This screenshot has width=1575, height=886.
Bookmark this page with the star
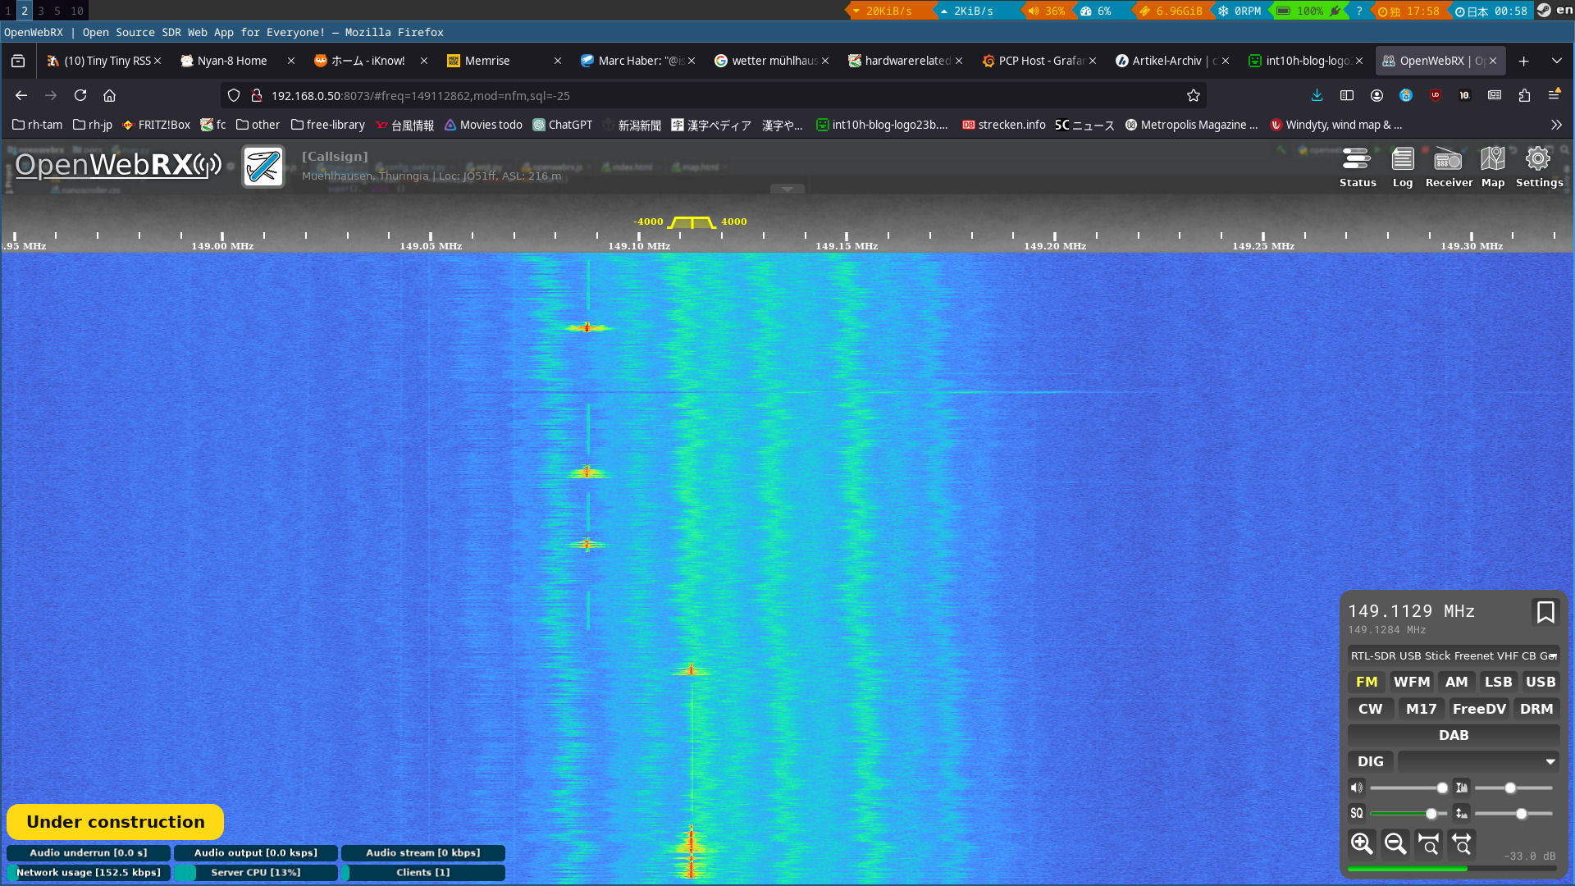[x=1193, y=95]
